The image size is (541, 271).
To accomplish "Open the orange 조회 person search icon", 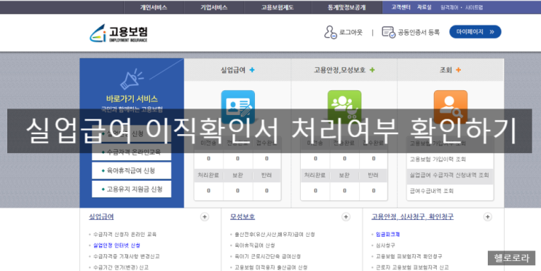I will pyautogui.click(x=451, y=107).
